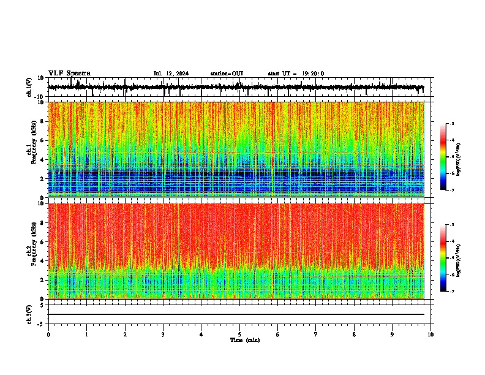Image resolution: width=485 pixels, height=375 pixels.
Task: Click the "-7" label on ch.1 color scale
Action: coord(451,190)
